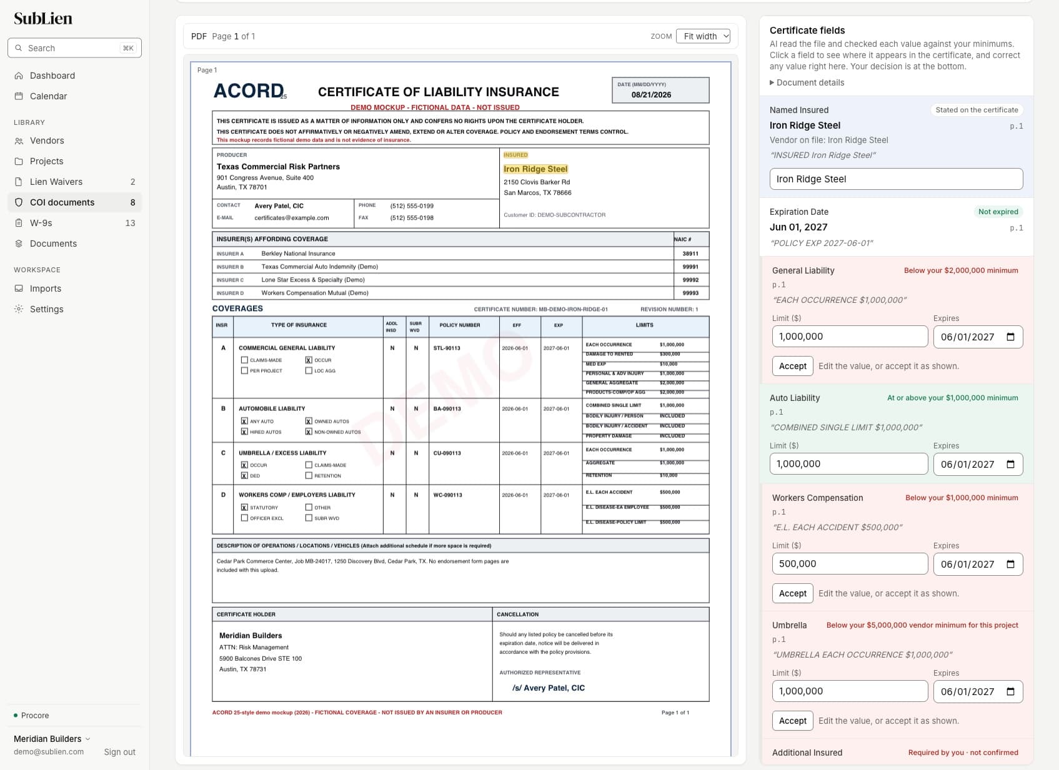Click the highlighted "Iron Ridge Steel" in PDF
Image resolution: width=1059 pixels, height=770 pixels.
coord(535,169)
